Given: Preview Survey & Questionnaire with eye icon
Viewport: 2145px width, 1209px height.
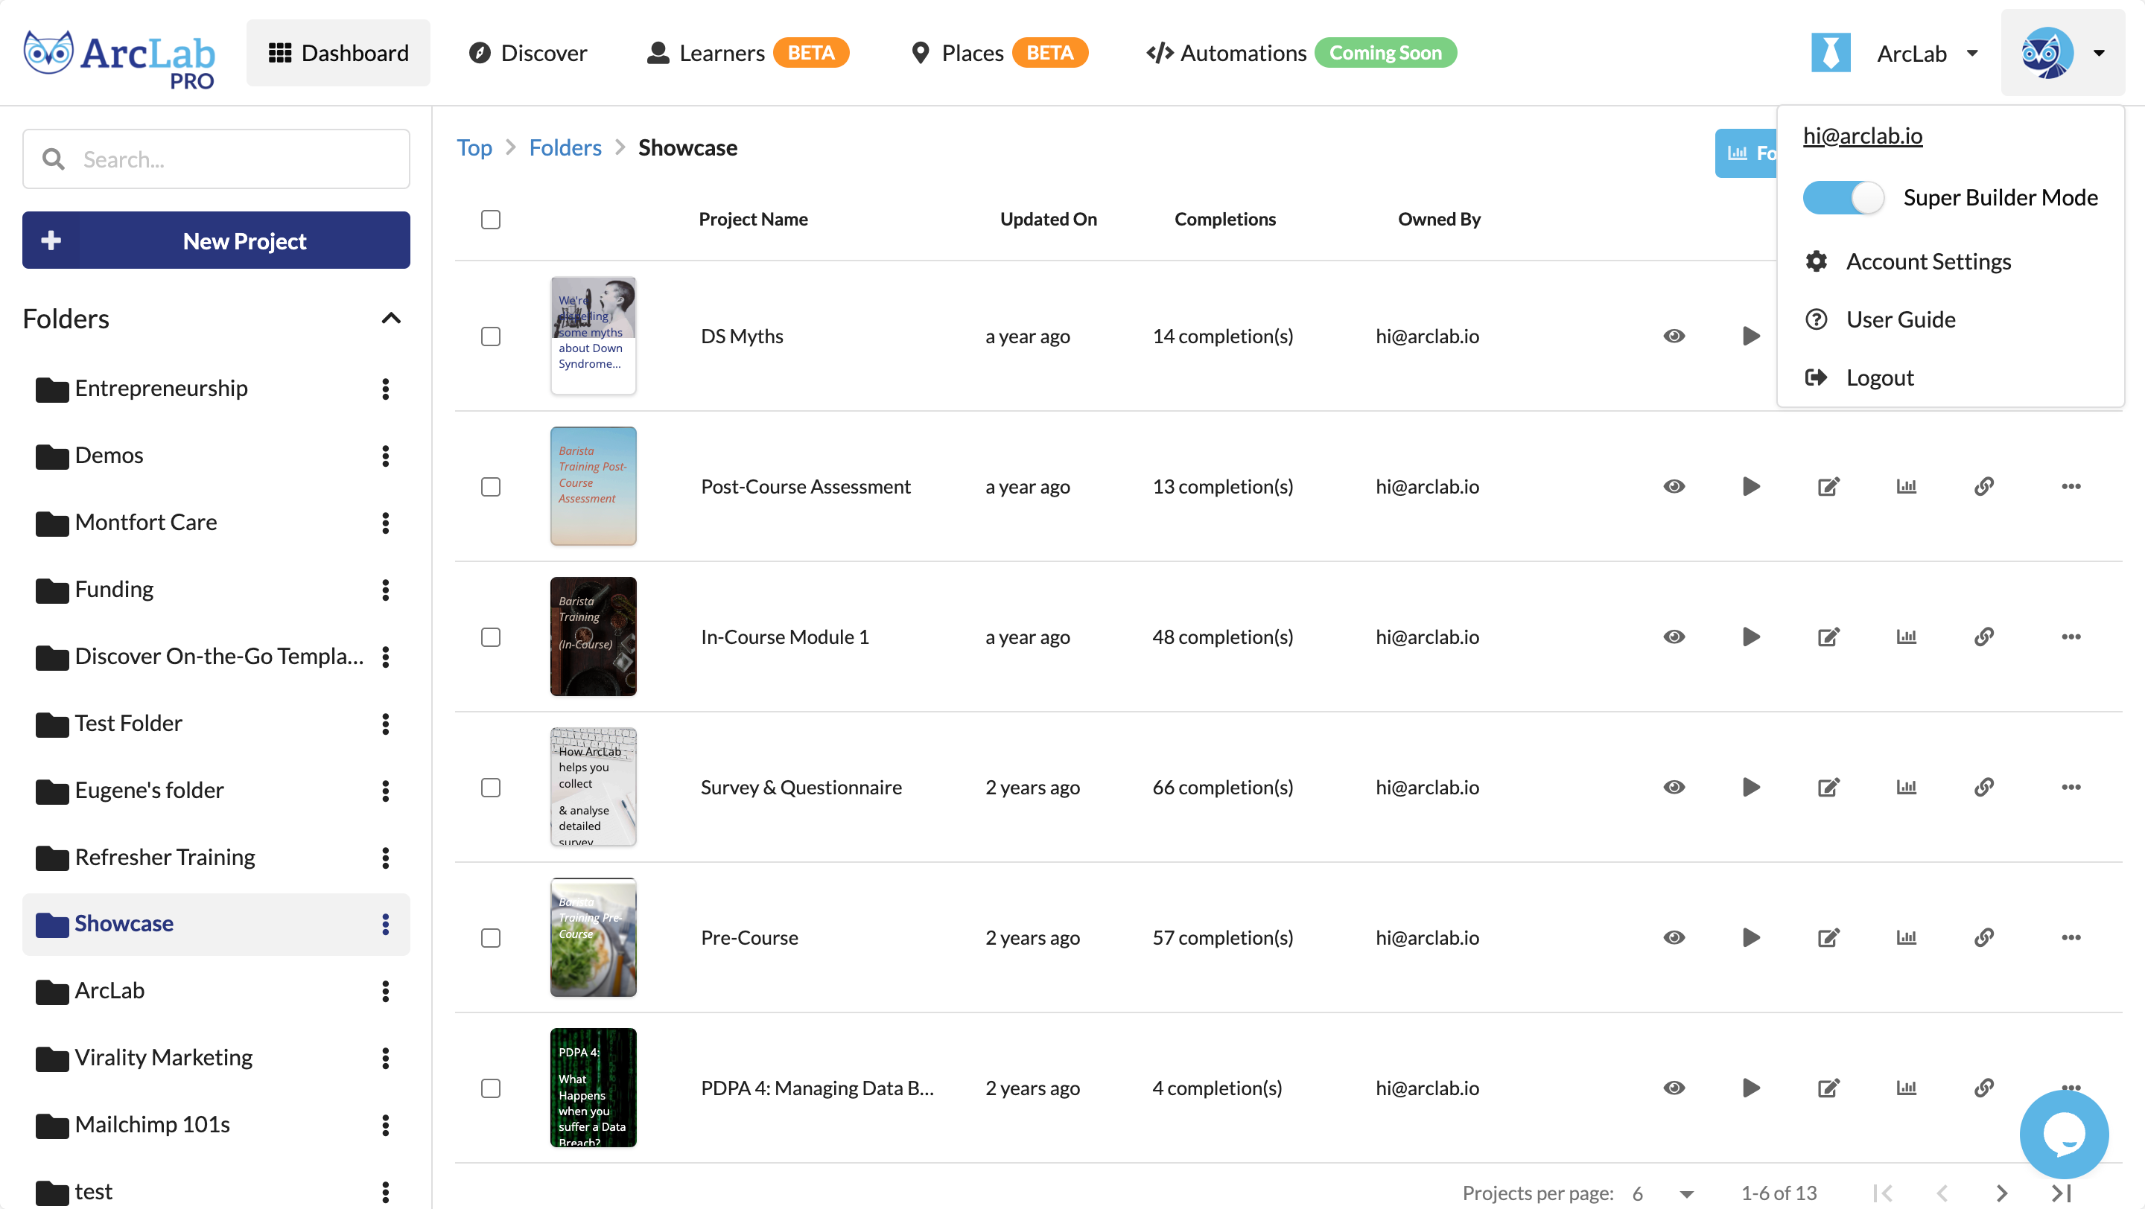Looking at the screenshot, I should click(x=1674, y=786).
